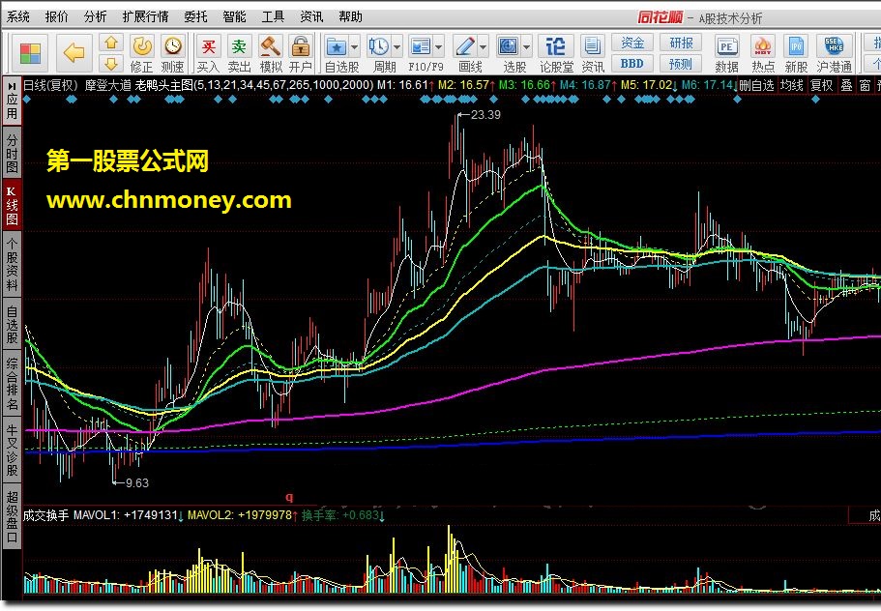
Task: Open the 自选股 star folder icon
Action: coord(337,46)
